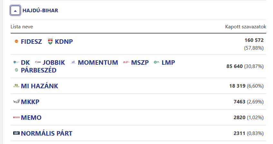
Task: Click the Kapott szavazatok column header
Action: (246, 26)
